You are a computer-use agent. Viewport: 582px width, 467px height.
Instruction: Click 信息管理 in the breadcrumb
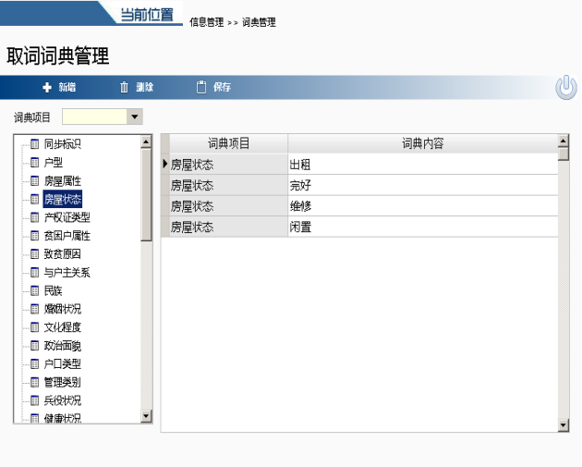[207, 22]
